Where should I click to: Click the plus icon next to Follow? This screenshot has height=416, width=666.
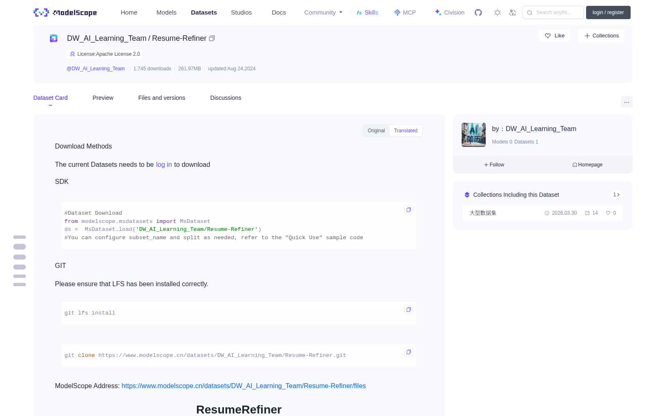point(486,165)
